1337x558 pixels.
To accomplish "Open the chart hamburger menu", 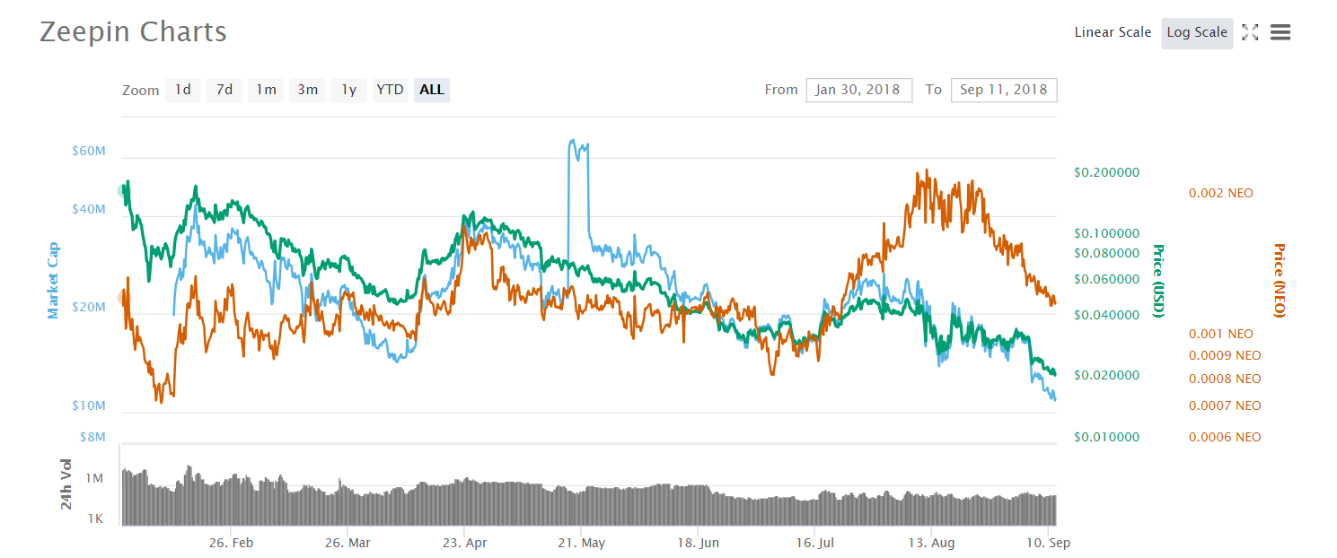I will pyautogui.click(x=1280, y=32).
